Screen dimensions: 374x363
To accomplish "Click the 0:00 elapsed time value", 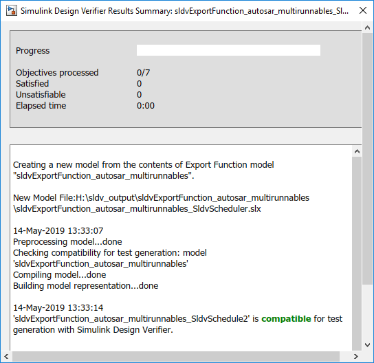I will pos(146,106).
